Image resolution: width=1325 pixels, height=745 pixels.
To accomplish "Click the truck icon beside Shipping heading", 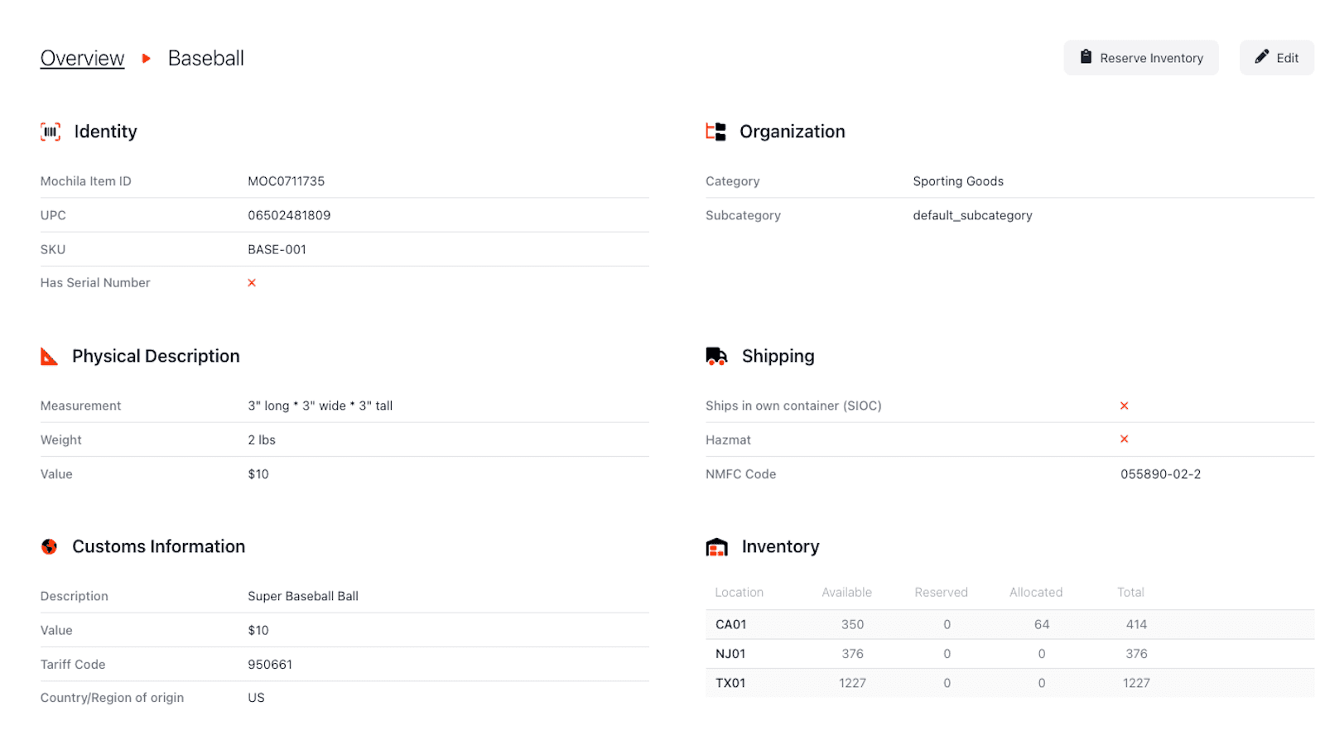I will (x=715, y=356).
